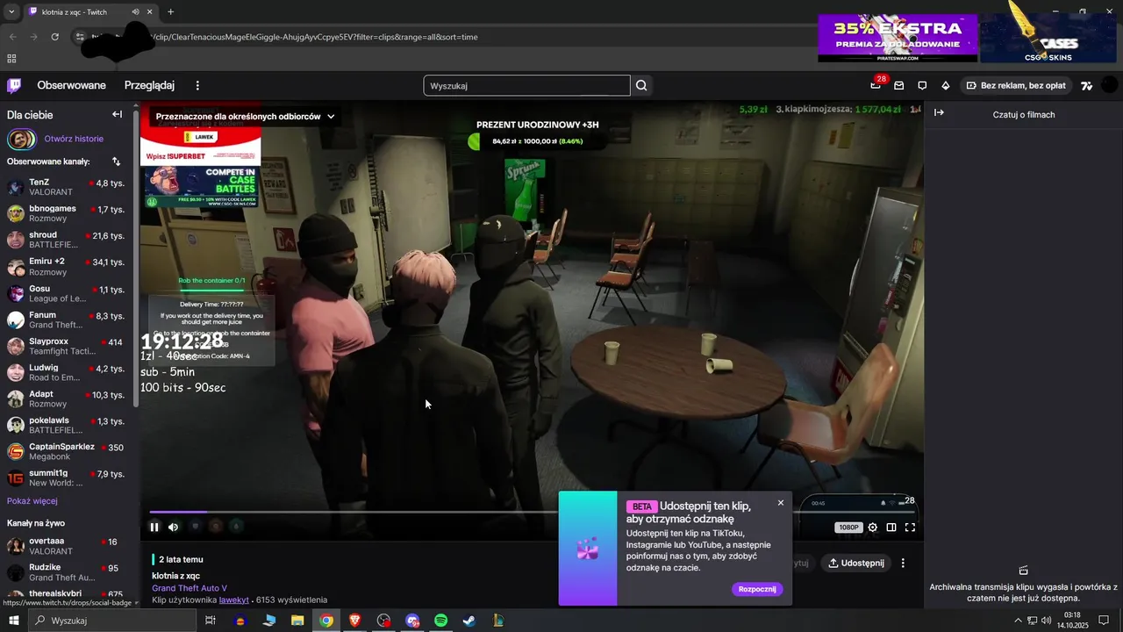The image size is (1123, 632).
Task: Open the Grand Theft Auto V game link
Action: (x=190, y=588)
